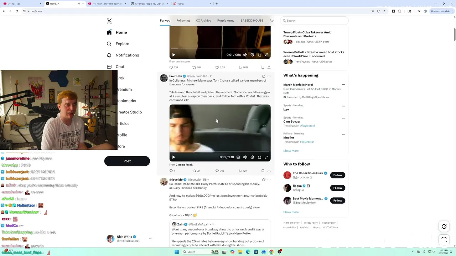This screenshot has width=456, height=256.
Task: Follow floguo account
Action: tap(338, 188)
